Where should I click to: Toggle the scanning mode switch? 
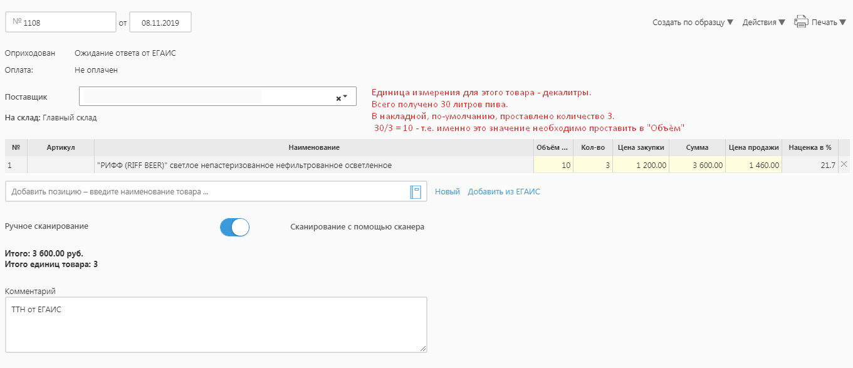click(x=234, y=227)
